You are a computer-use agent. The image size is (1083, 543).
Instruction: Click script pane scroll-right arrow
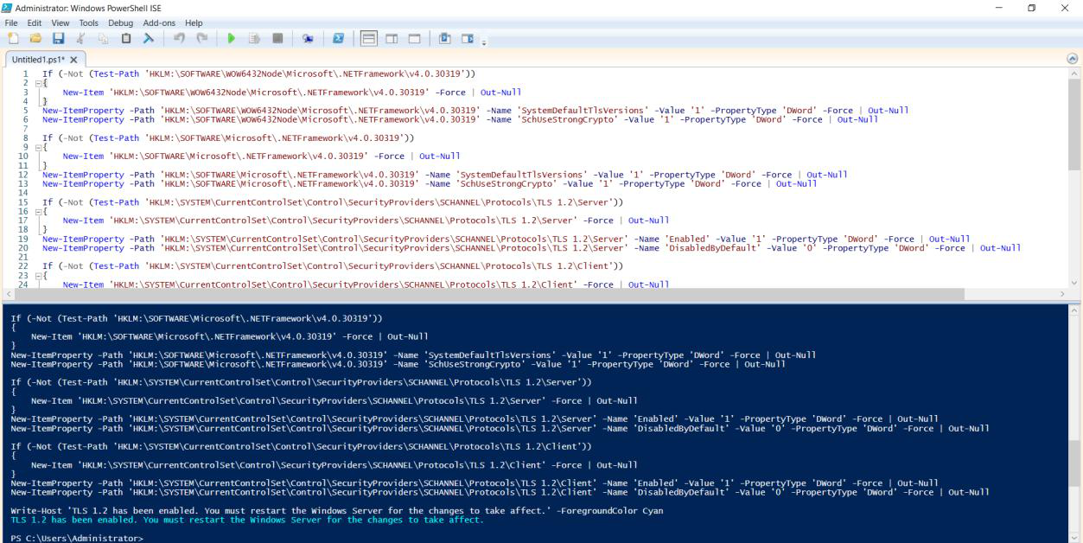click(1061, 293)
